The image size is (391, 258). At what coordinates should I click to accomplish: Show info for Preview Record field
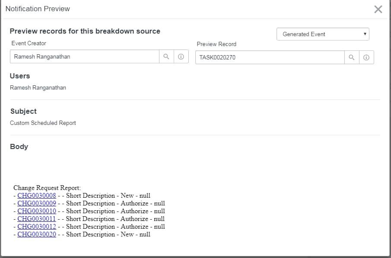(x=366, y=57)
